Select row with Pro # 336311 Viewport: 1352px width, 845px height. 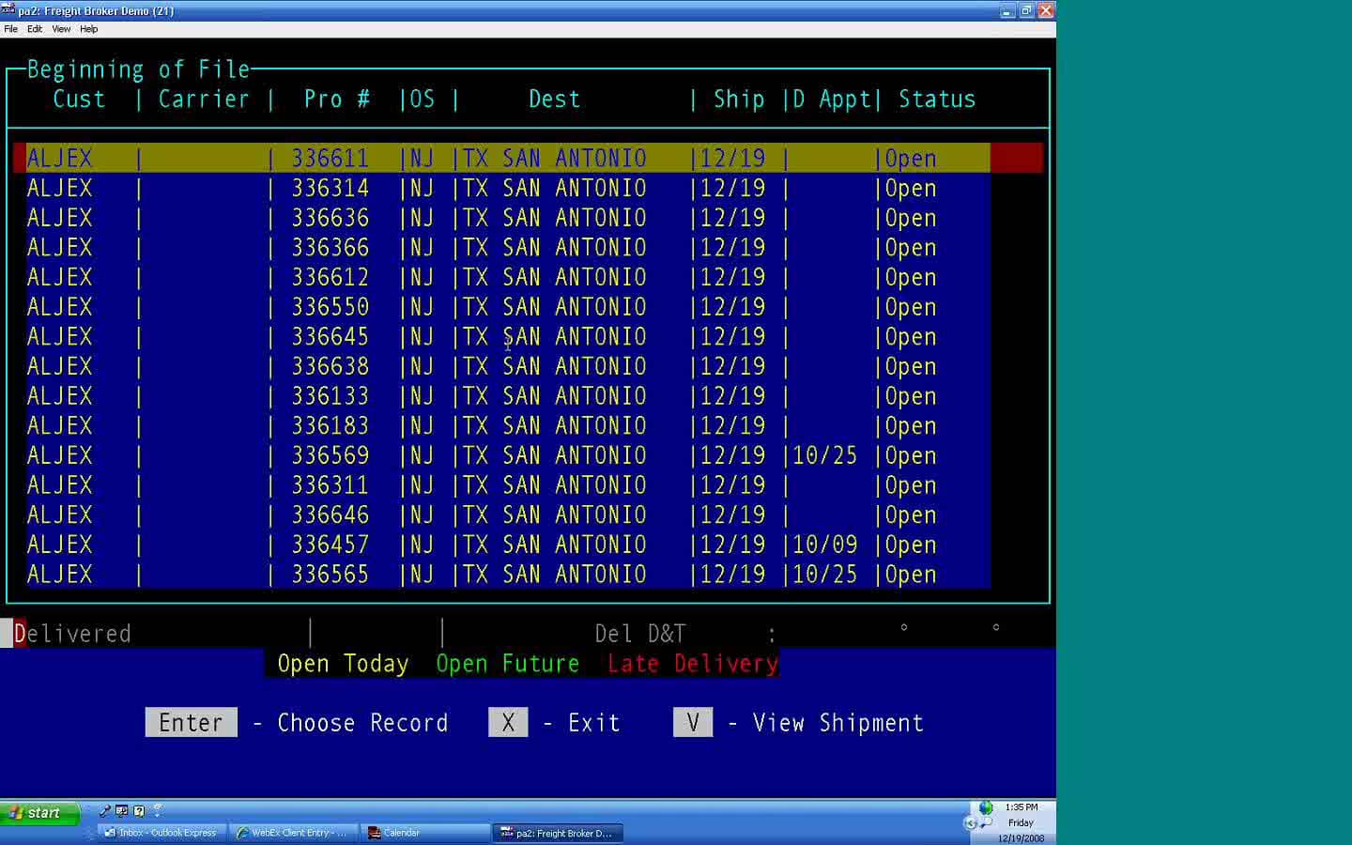(508, 485)
